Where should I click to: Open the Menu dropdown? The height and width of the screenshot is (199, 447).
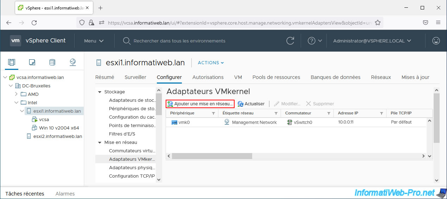pyautogui.click(x=94, y=41)
